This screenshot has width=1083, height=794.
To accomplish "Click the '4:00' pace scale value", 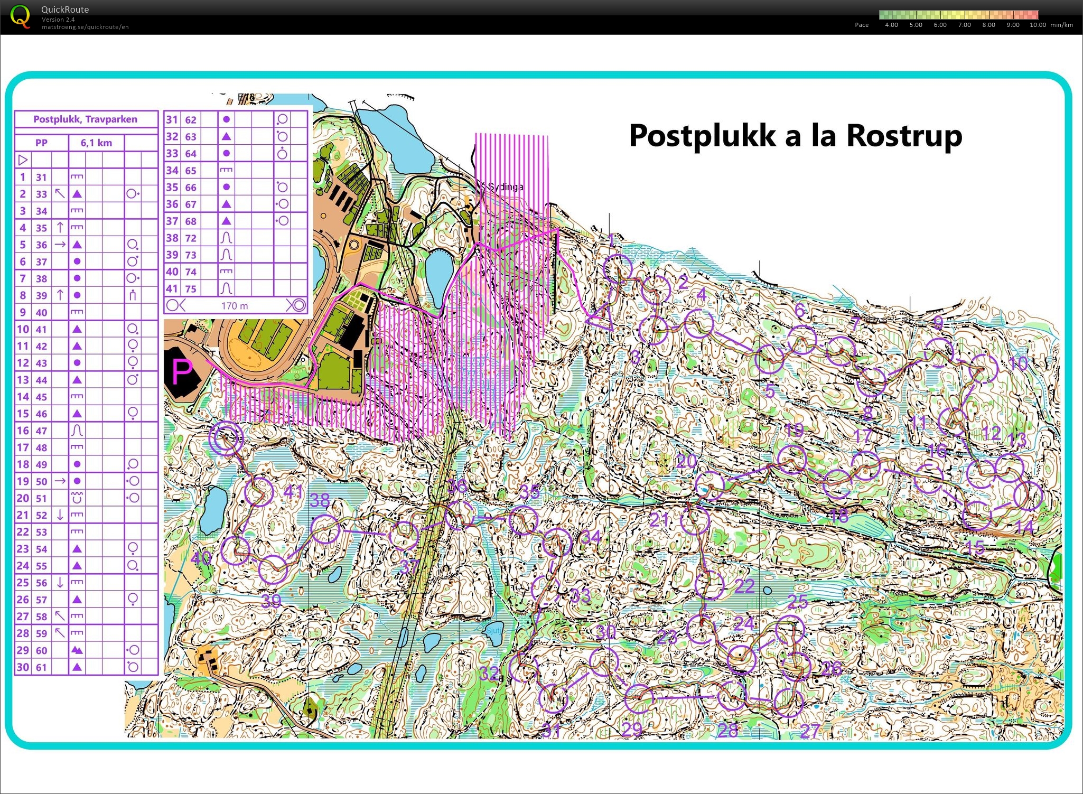I will tap(891, 25).
